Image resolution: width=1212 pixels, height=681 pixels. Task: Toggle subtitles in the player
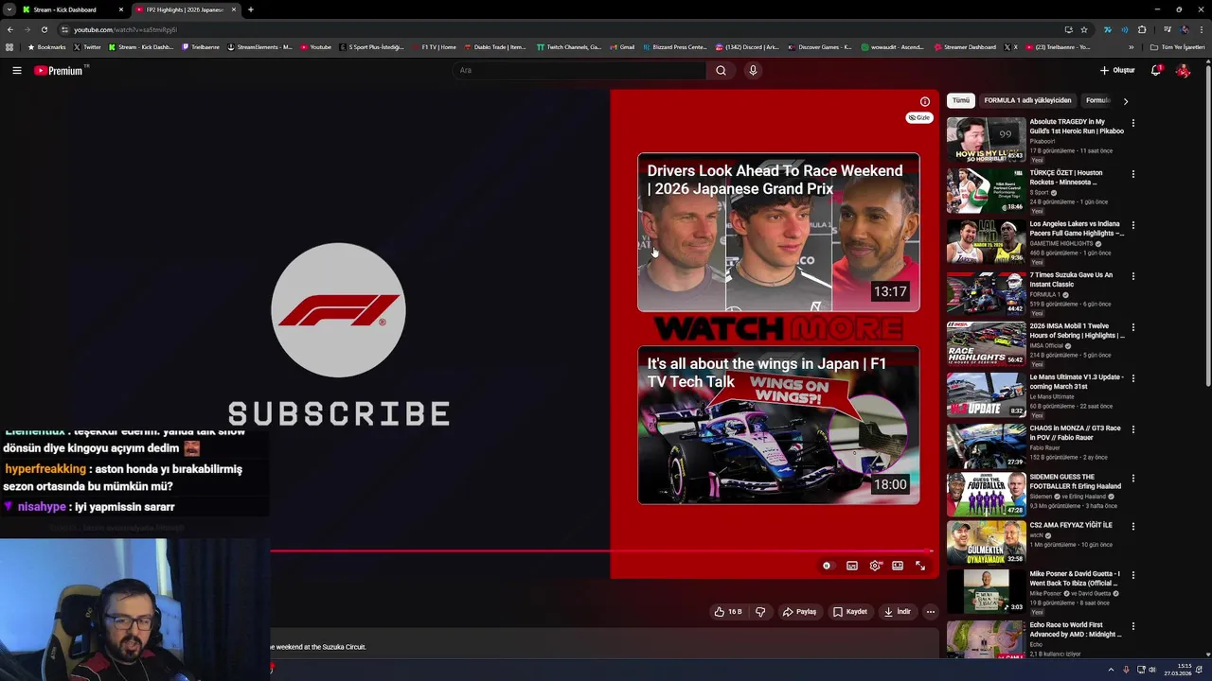point(852,566)
